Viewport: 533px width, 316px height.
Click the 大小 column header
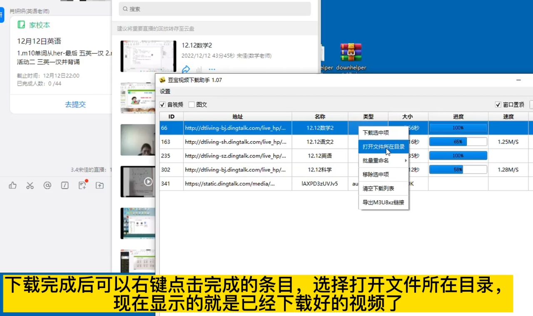[408, 117]
